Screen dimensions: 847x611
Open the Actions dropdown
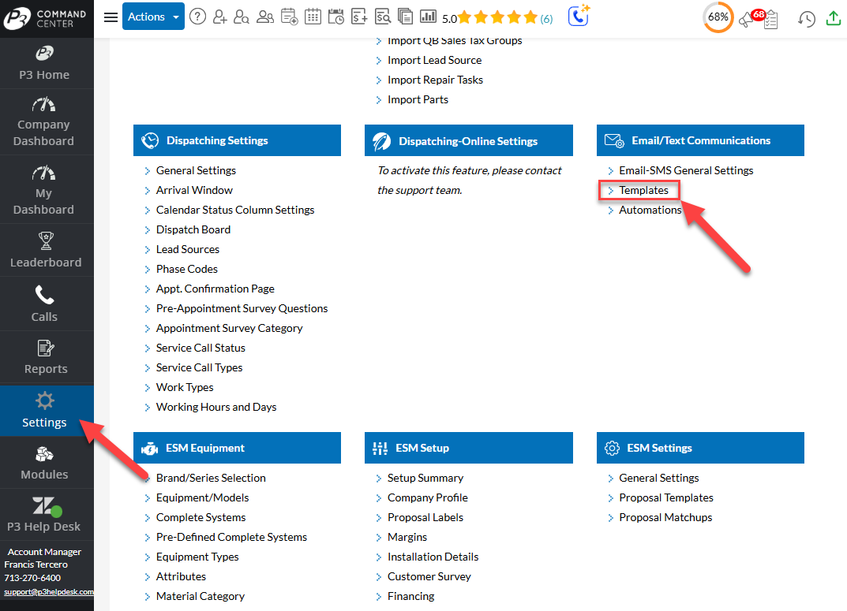(153, 17)
